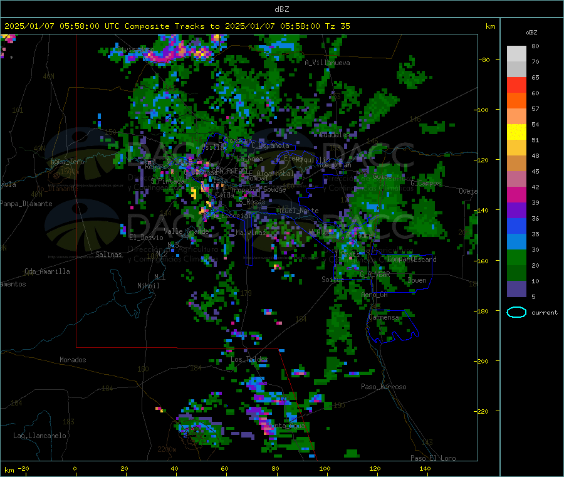This screenshot has width=564, height=477.
Task: Select the slate purple 5–10 dBZ swatch
Action: pos(516,289)
